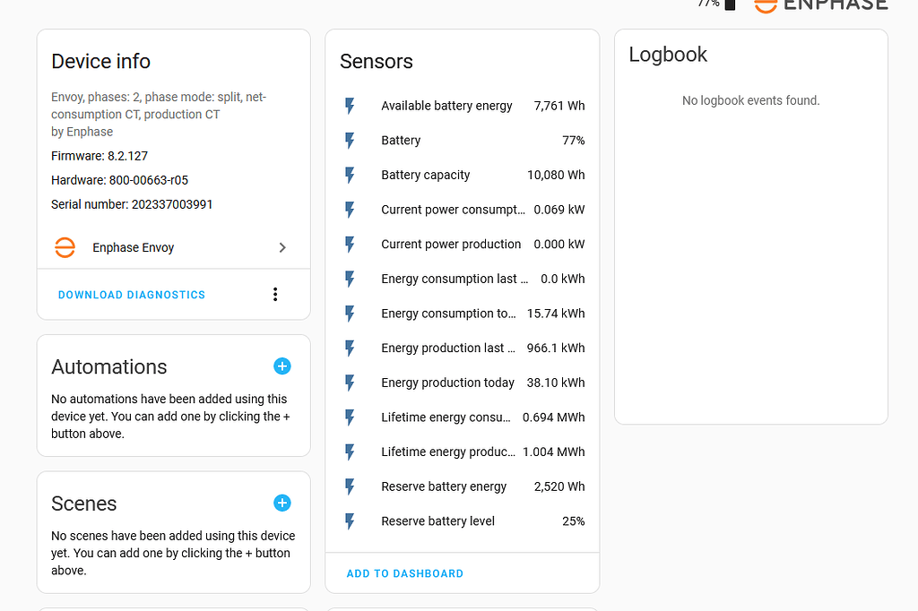Select the lightning icon next to Battery sensor

click(x=349, y=140)
